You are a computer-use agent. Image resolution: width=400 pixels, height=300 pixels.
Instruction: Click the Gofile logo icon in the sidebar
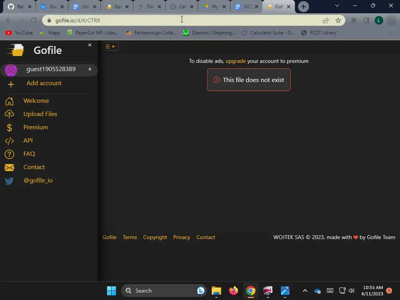coord(15,50)
